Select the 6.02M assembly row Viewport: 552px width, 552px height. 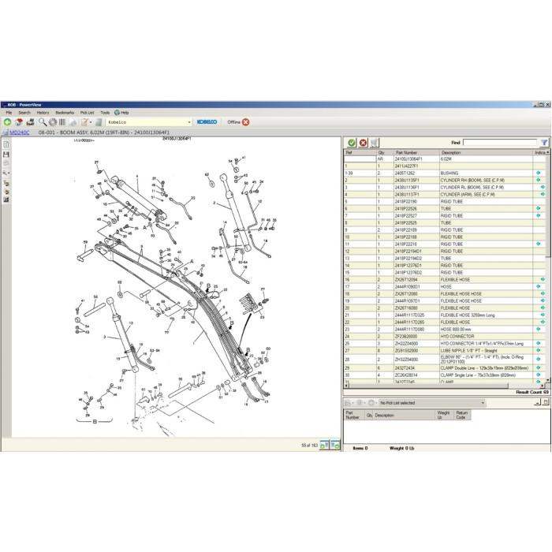[445, 159]
